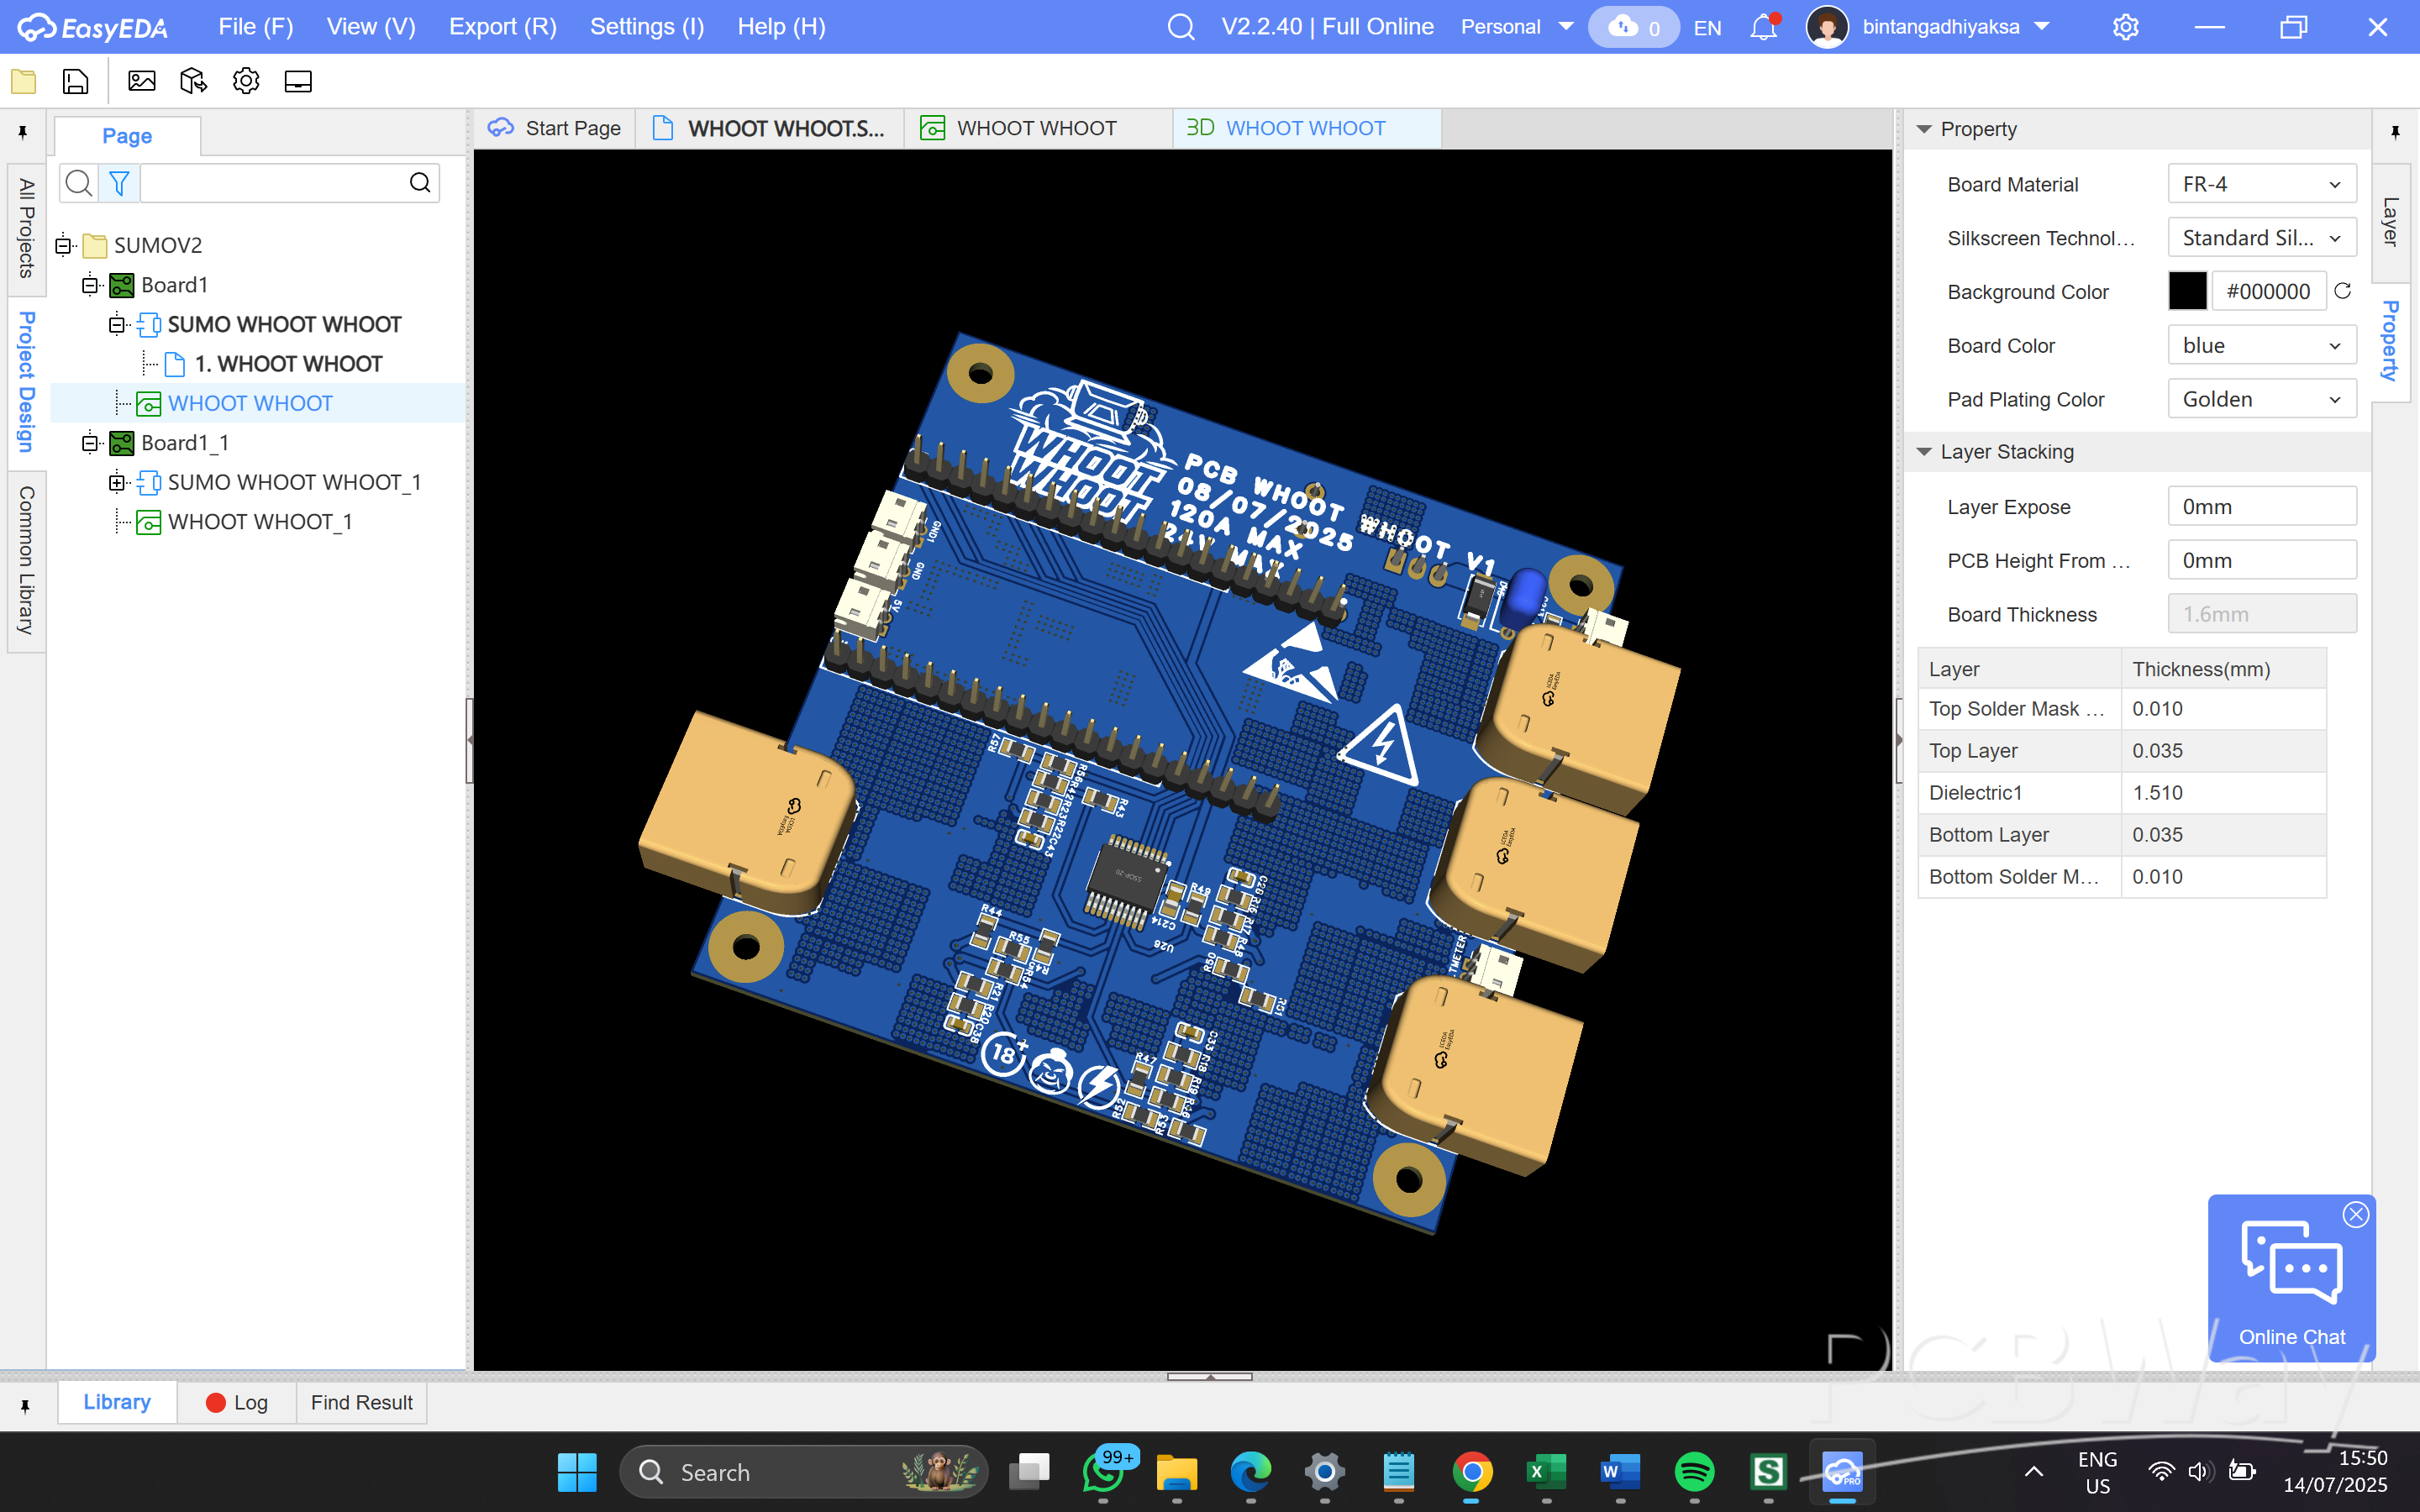2420x1512 pixels.
Task: Click the Save icon in the toolbar
Action: tap(76, 81)
